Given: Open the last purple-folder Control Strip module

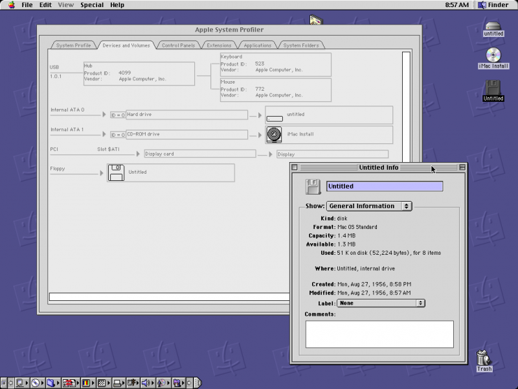Looking at the screenshot, I should pos(177,383).
